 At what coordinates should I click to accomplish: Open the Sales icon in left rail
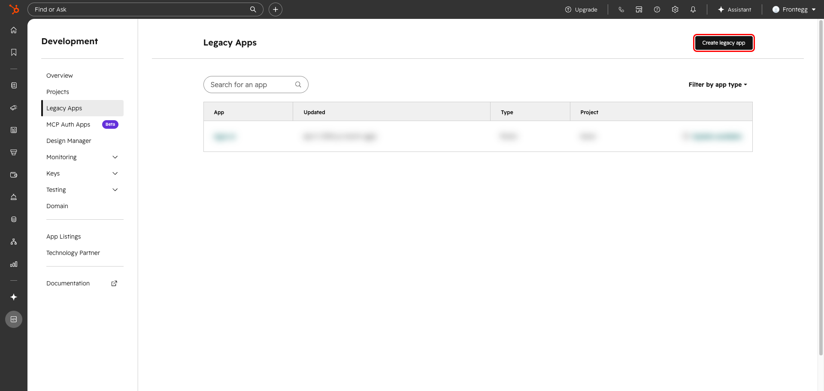(x=14, y=152)
